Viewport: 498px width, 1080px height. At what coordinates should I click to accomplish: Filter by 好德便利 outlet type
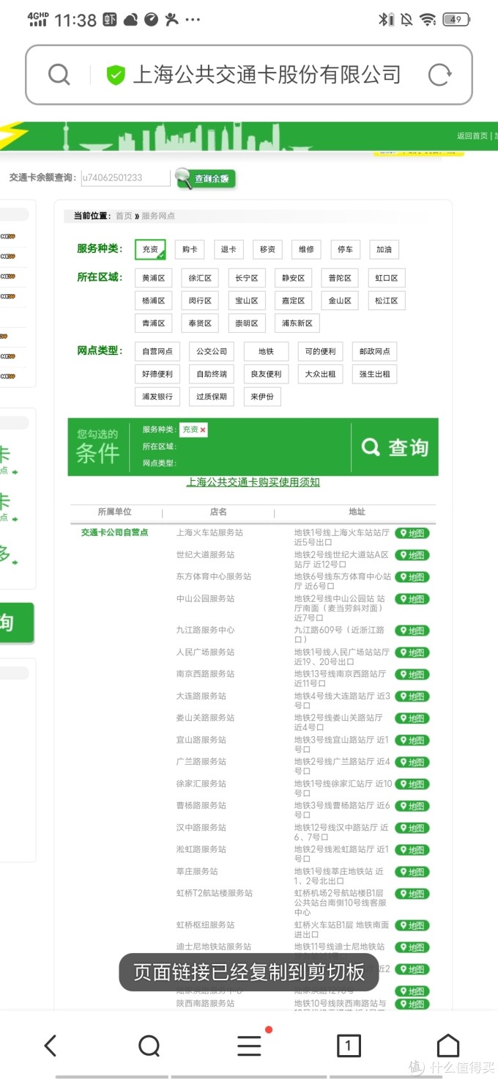157,374
